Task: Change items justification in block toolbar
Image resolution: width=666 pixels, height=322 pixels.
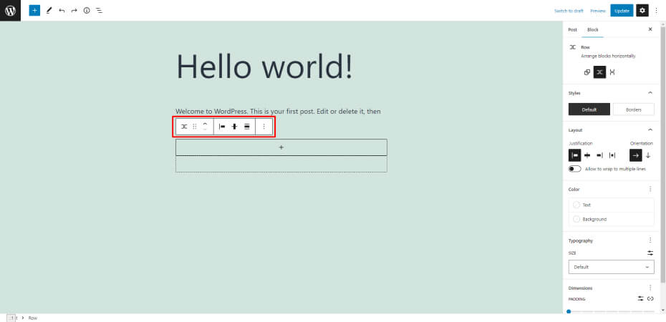Action: pos(222,127)
